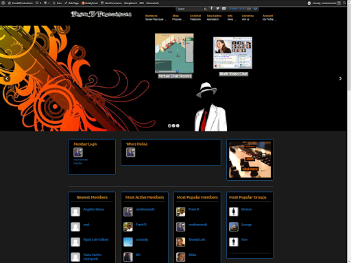351x263 pixels.
Task: Click the email envelope icon
Action: (x=224, y=8)
